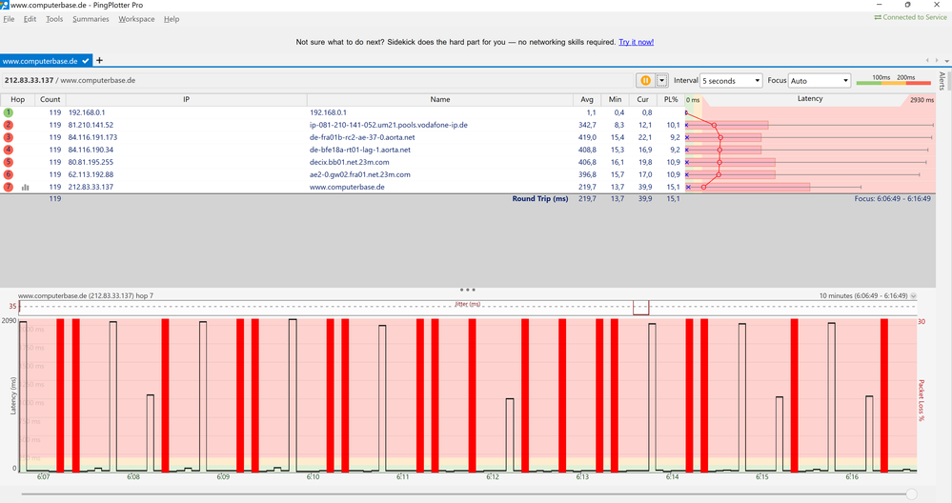Select hostname ae2-0.gw02.fra01.net.23m.com
Viewport: 952px width, 503px height.
coord(360,174)
